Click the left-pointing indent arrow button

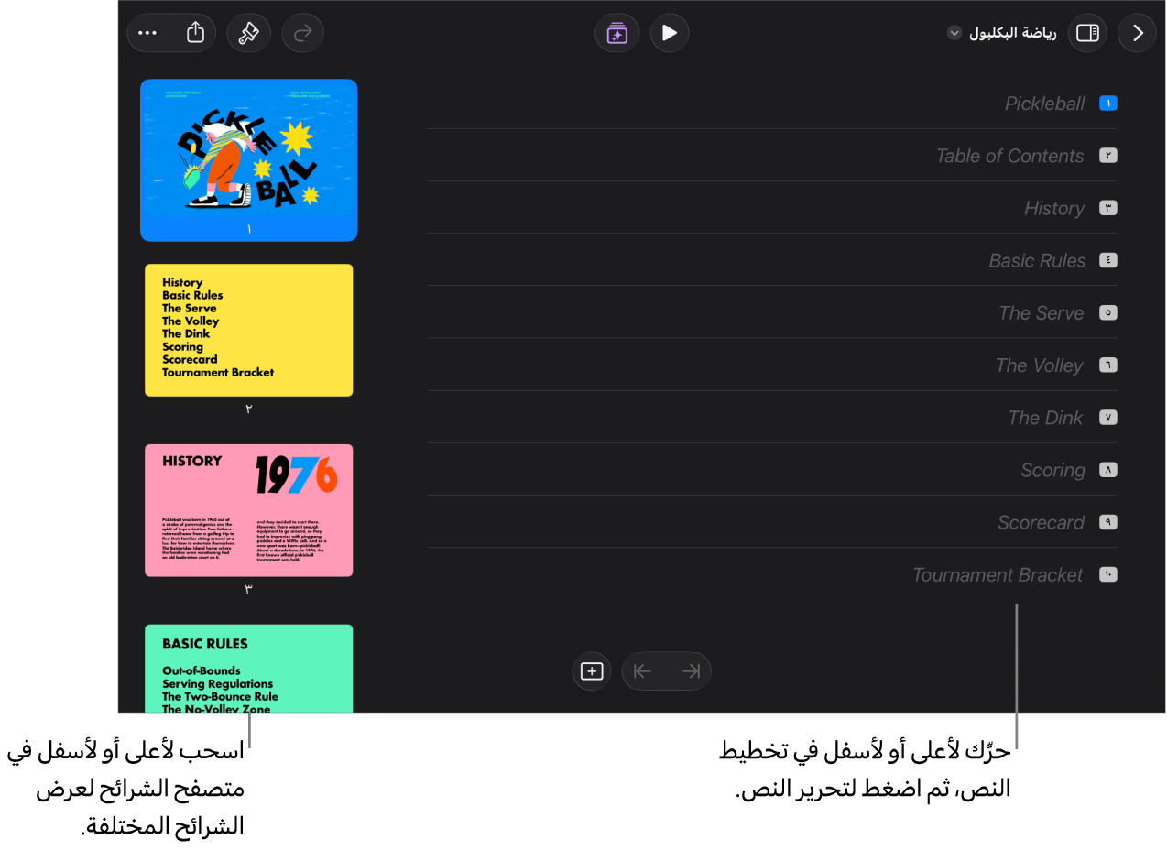[643, 671]
